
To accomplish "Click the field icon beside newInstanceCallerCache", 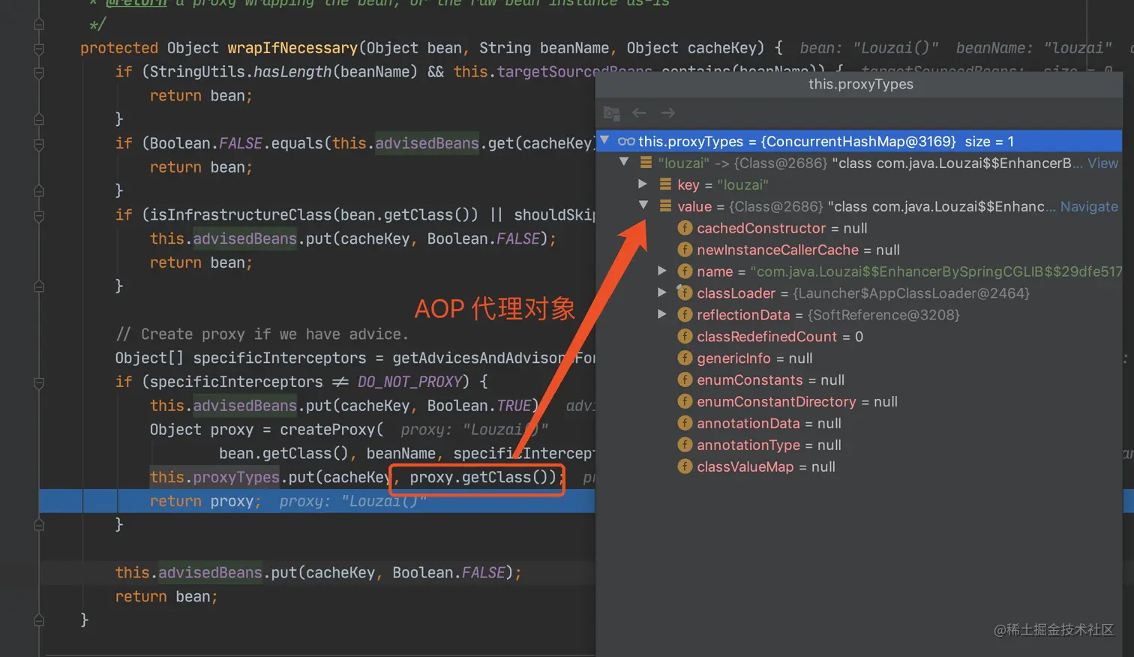I will tap(685, 250).
